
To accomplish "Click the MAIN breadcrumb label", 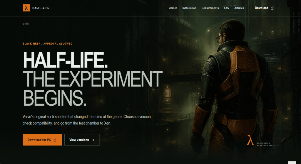I will 26,24.
